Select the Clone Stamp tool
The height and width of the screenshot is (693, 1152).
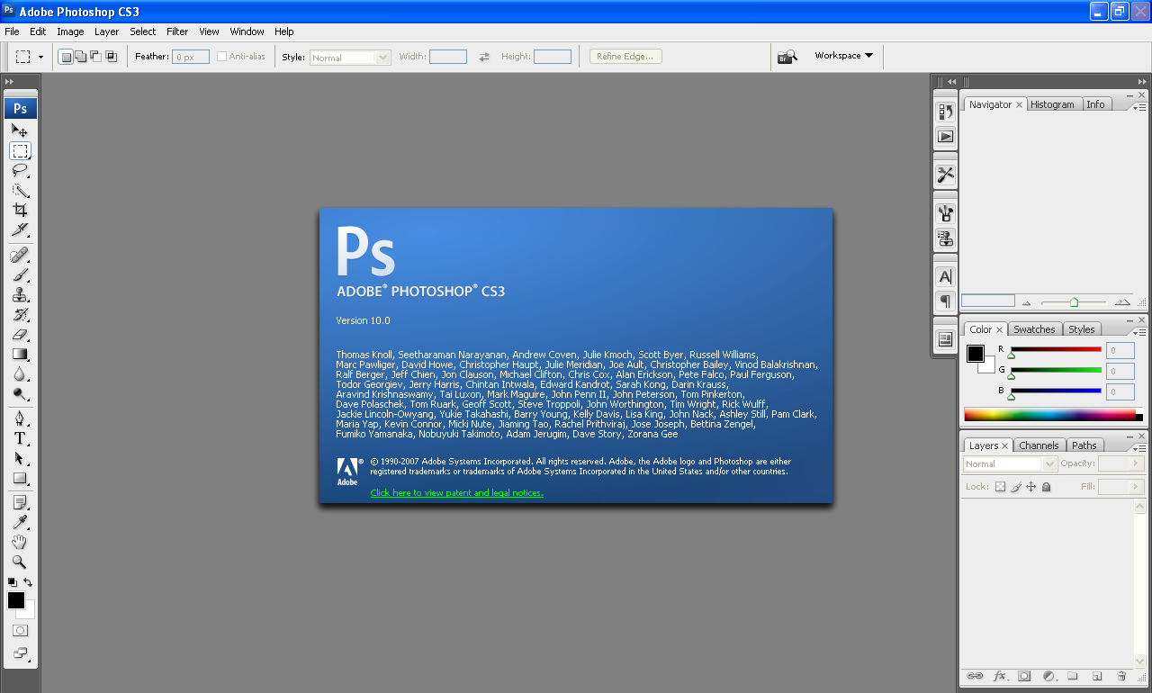click(x=20, y=295)
